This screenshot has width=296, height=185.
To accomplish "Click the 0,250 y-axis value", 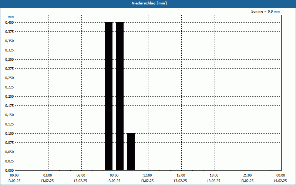I will point(10,78).
